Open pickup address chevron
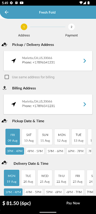This screenshot has height=214, width=96. pos(85,61)
